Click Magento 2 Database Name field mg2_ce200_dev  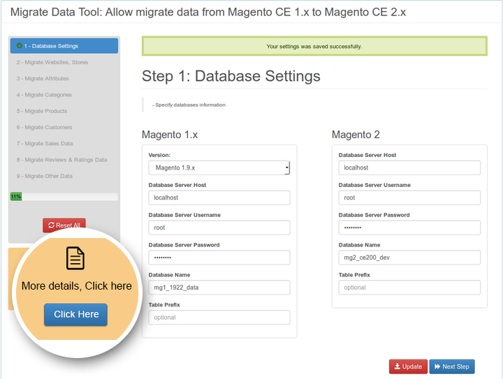click(409, 258)
